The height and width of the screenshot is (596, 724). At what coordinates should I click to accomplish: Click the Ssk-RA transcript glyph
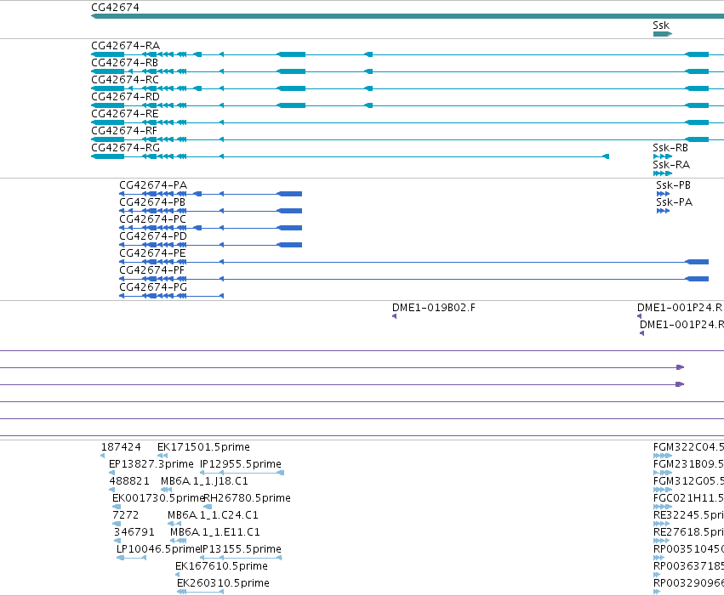(x=663, y=173)
